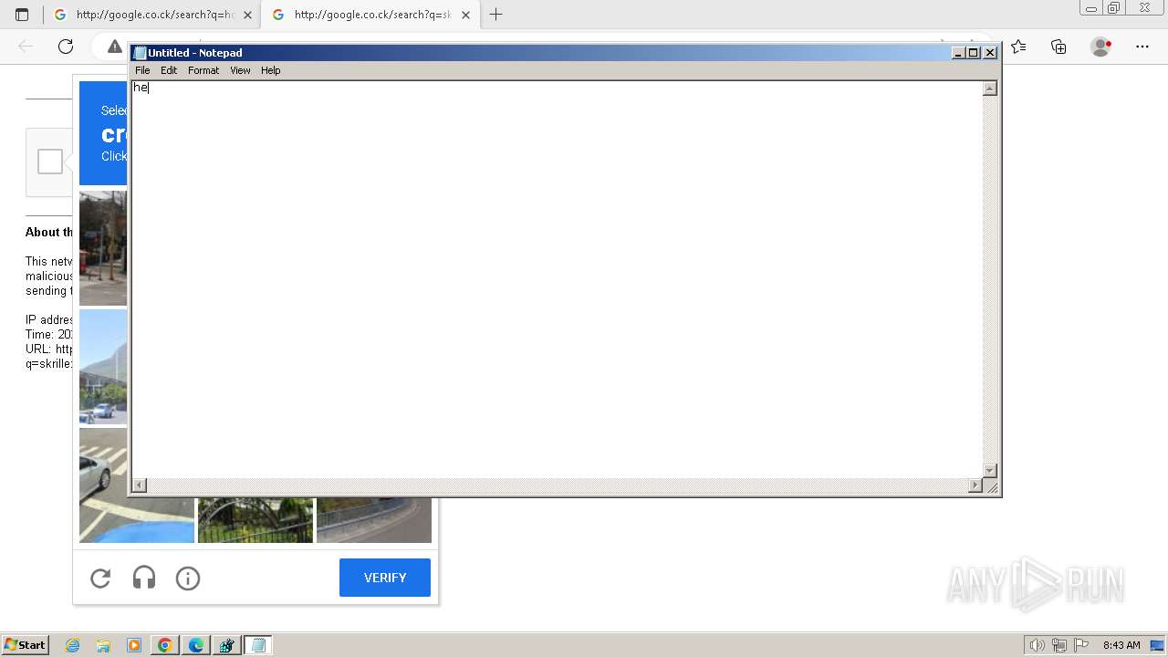The image size is (1168, 657).
Task: Click Notepad vertical scrollbar down arrow
Action: (x=989, y=470)
